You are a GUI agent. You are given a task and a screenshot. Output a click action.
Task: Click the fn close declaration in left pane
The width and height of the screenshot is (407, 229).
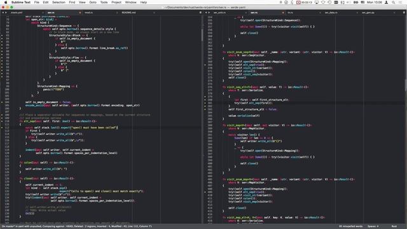[x=46, y=178]
